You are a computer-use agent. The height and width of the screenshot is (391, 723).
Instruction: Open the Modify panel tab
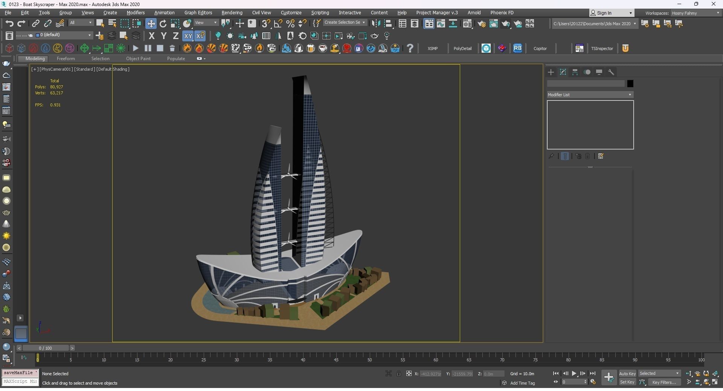[x=563, y=72]
